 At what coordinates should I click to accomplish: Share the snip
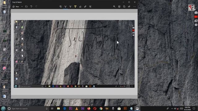[129, 6]
